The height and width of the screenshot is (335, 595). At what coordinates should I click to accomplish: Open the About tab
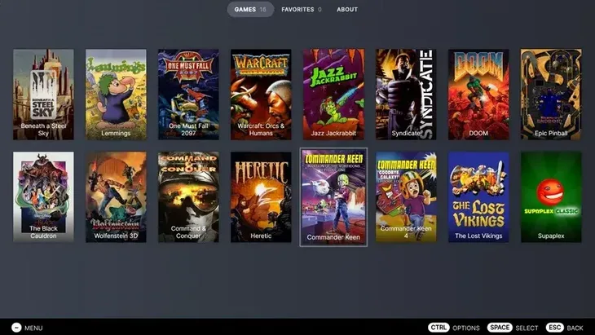(347, 10)
